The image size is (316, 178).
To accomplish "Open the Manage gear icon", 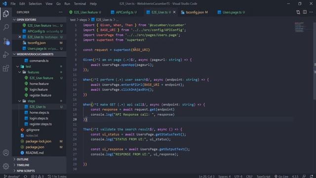I will (x=6, y=166).
